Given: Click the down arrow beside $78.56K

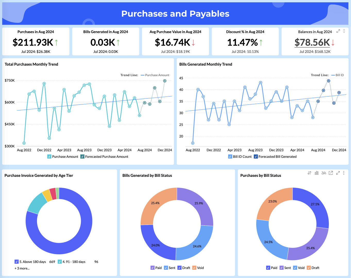Looking at the screenshot, I should coord(333,42).
